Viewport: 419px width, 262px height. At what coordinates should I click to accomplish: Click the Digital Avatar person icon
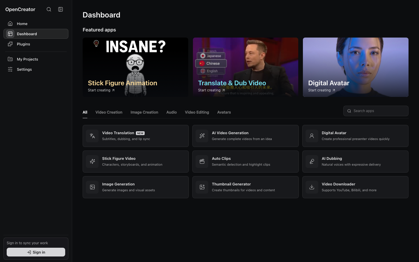(x=312, y=136)
